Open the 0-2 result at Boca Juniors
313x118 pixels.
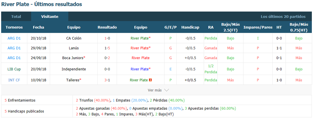point(107,58)
